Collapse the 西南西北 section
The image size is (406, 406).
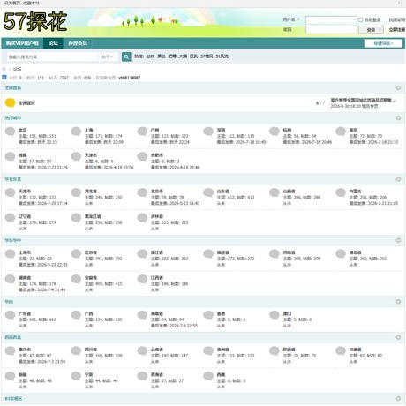(x=398, y=337)
